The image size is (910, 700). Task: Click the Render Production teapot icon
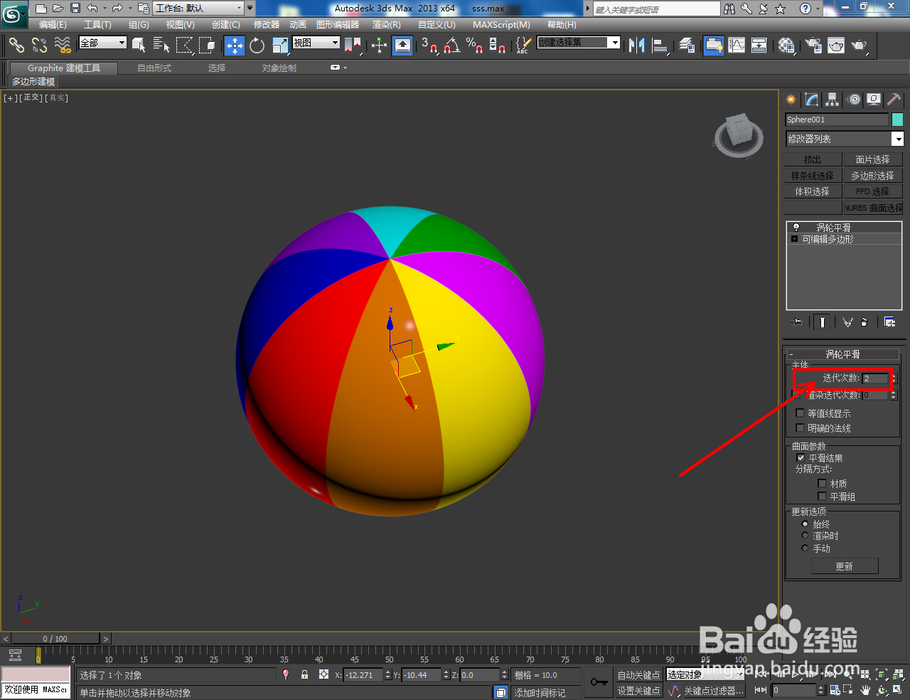(x=860, y=46)
